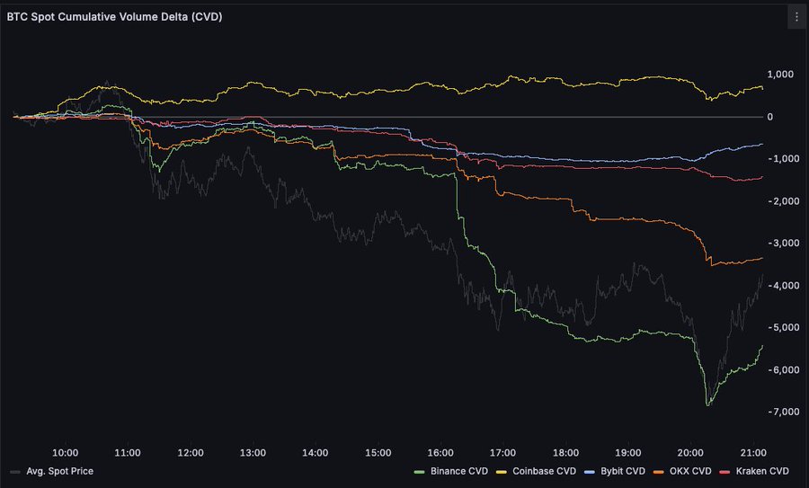809x488 pixels.
Task: Hide the Avg. Spot Price legend label
Action: [59, 471]
